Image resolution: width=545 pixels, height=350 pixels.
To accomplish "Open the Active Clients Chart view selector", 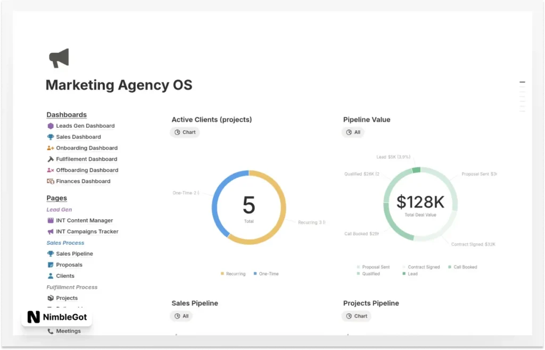I will (x=185, y=132).
